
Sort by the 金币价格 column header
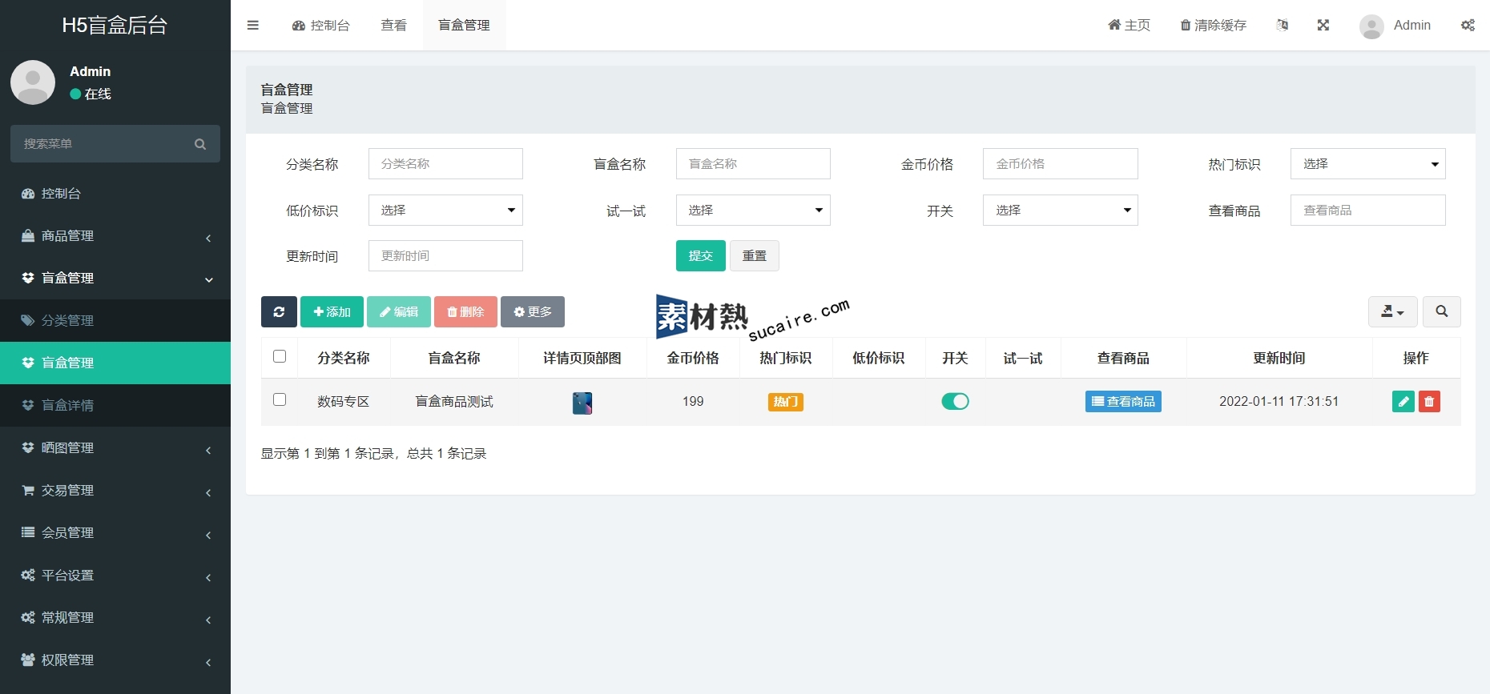click(x=693, y=358)
